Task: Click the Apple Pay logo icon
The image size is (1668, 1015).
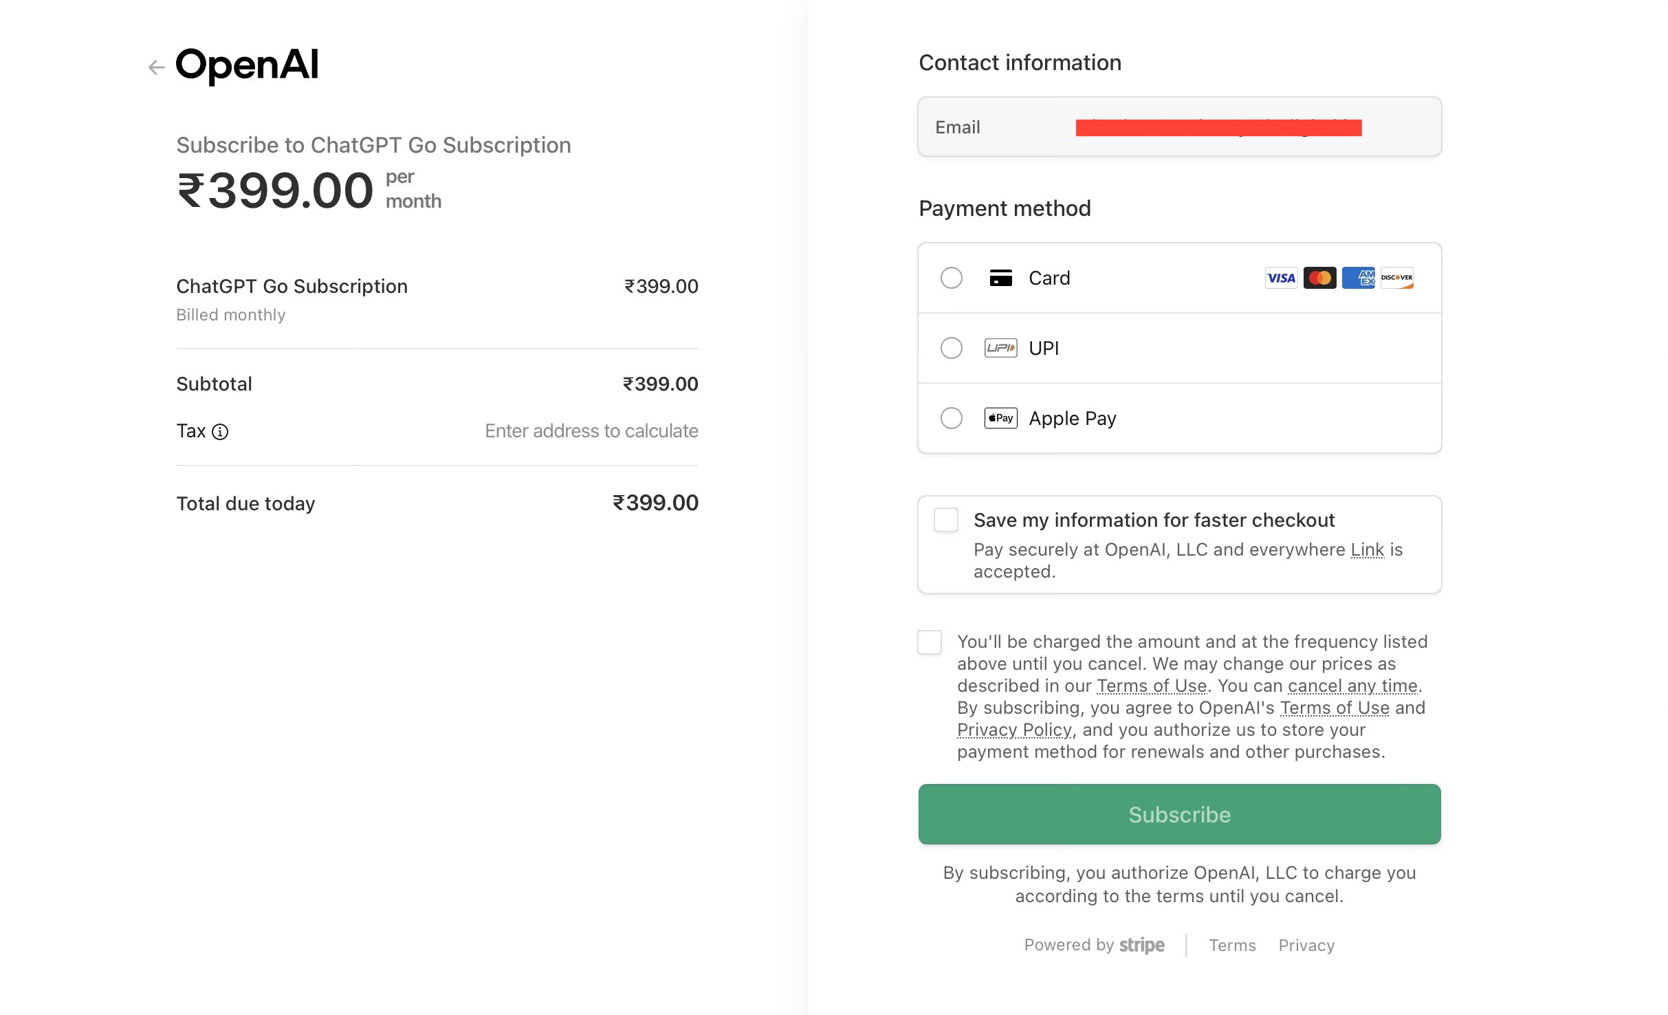Action: click(1000, 418)
